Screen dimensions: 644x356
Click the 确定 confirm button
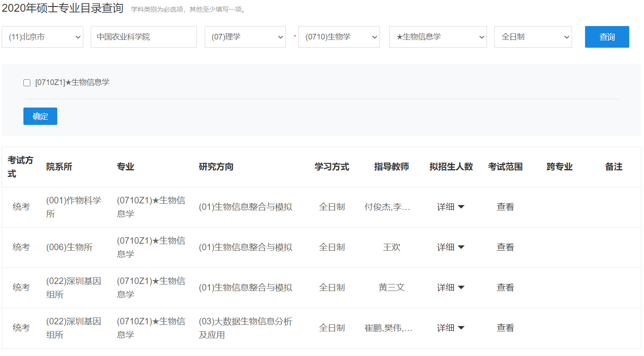point(40,116)
